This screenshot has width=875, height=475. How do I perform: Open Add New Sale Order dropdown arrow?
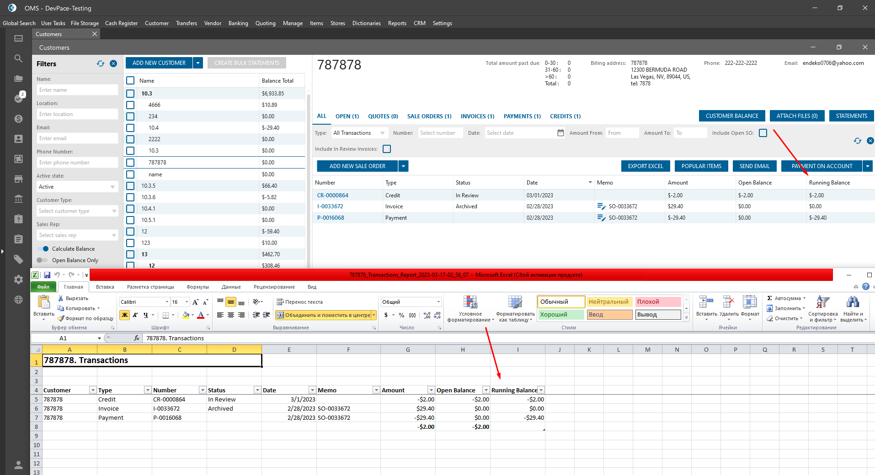403,166
